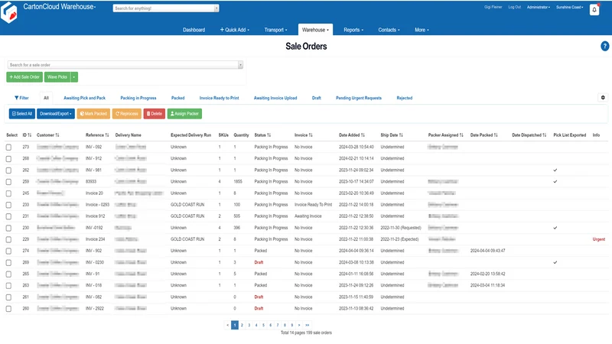Click the red Urgent label

[598, 239]
